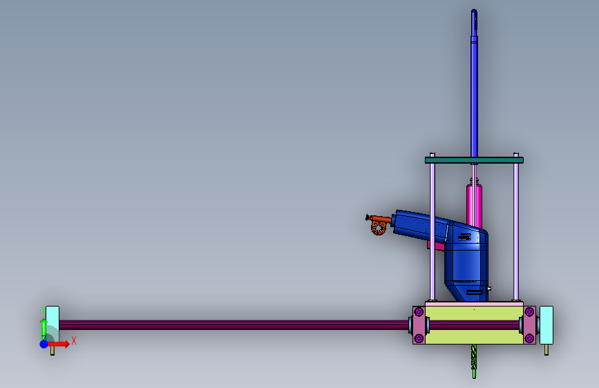Image resolution: width=599 pixels, height=388 pixels.
Task: Select the green drill bit below the carriage
Action: coord(474,361)
